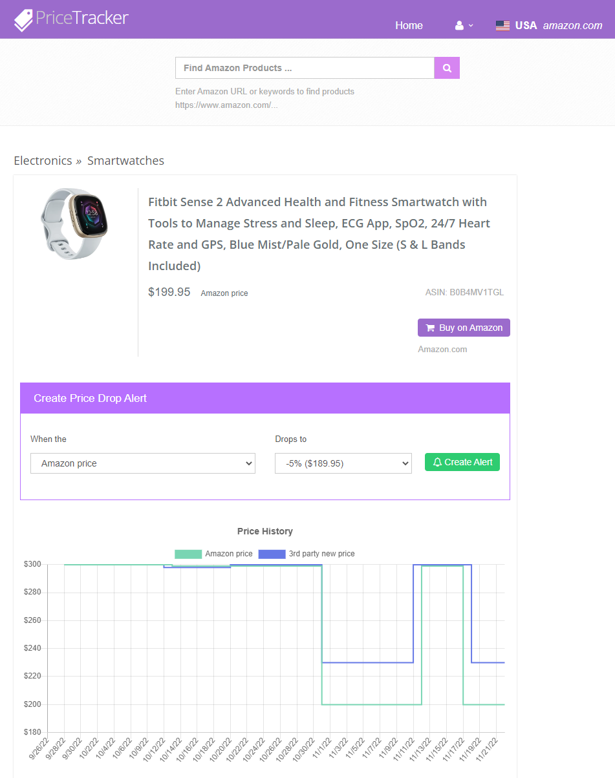Toggle Amazon price legend swatch
This screenshot has height=778, width=615.
pos(188,554)
